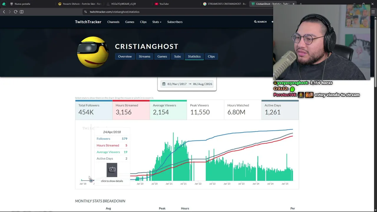Open the channel Streams tab
Viewport: 377px width, 212px height.
click(145, 57)
